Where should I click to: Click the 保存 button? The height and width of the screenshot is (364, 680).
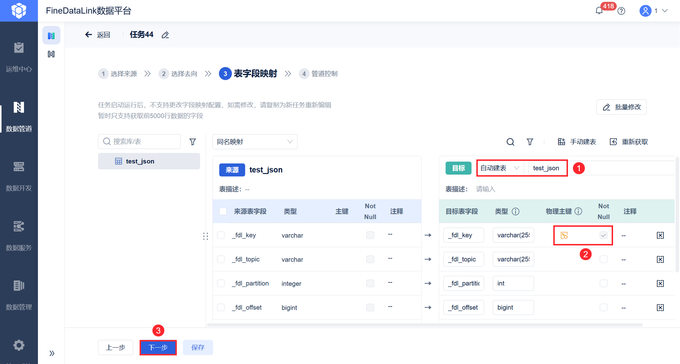click(x=198, y=348)
